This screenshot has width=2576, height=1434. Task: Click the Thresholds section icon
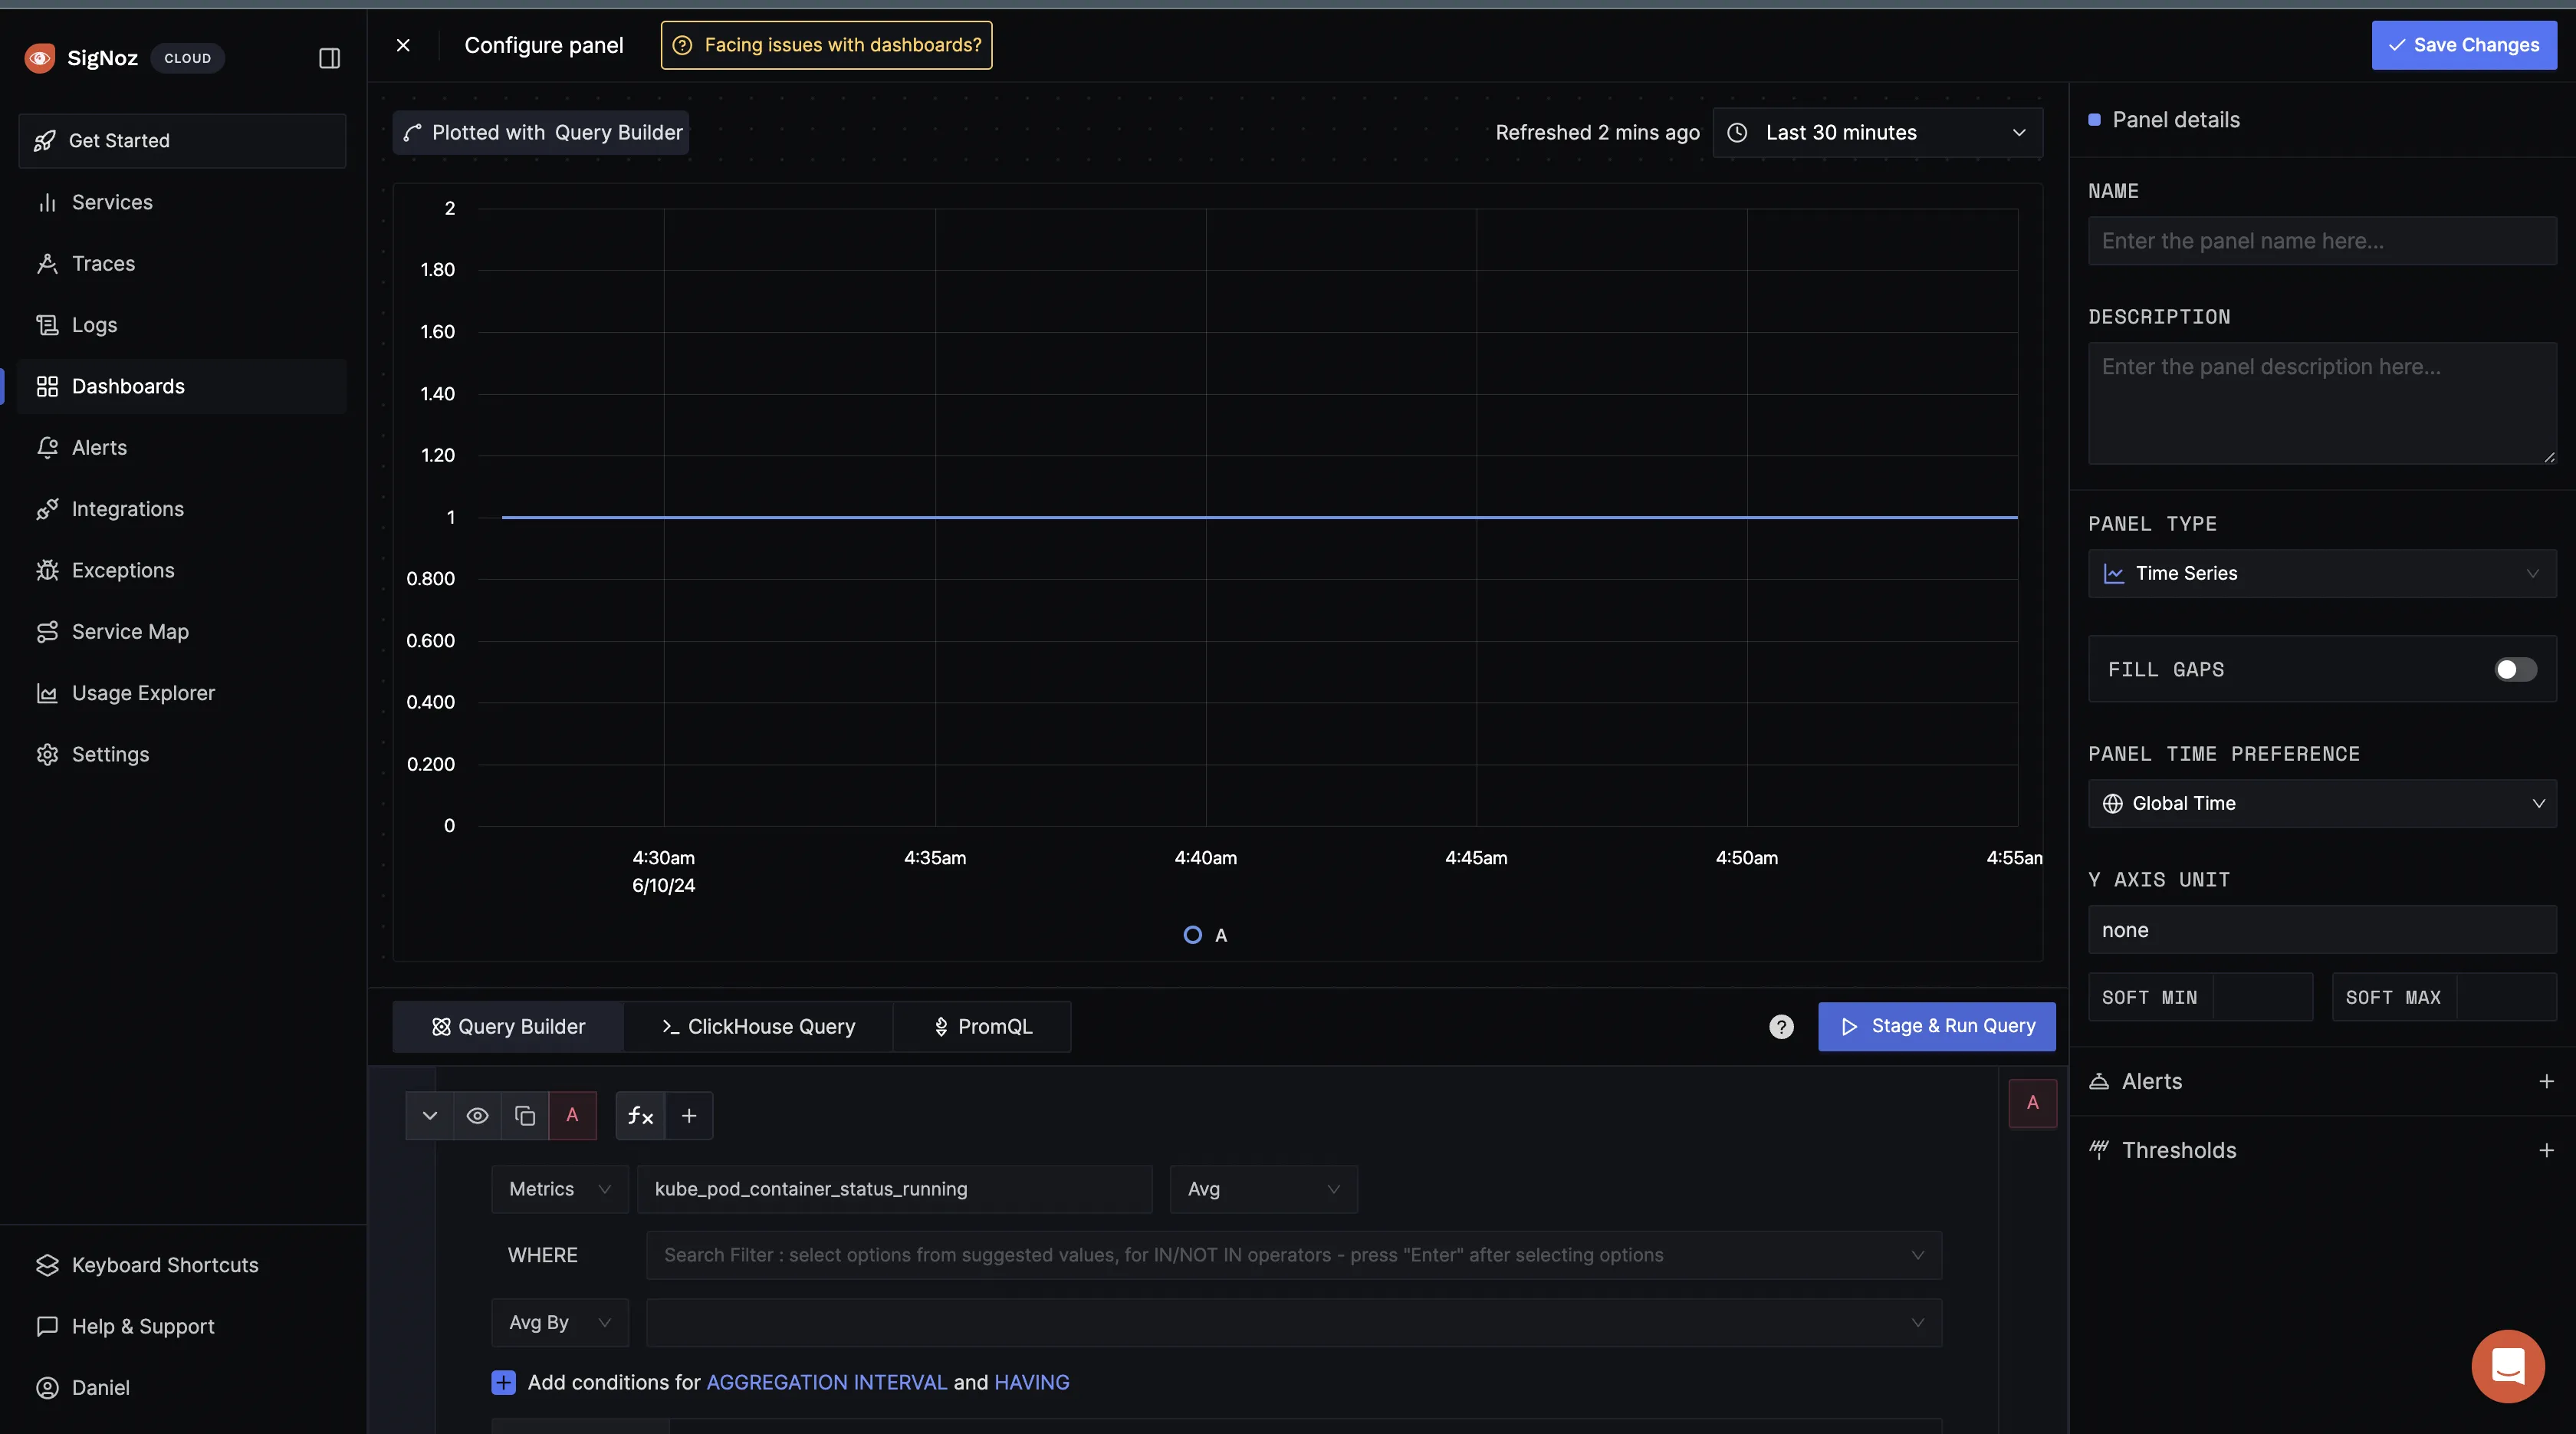coord(2099,1150)
